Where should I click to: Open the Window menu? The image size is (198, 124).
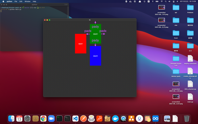(27, 1)
